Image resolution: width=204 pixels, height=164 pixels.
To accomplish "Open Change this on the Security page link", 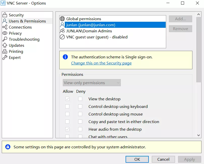I will (x=101, y=63).
